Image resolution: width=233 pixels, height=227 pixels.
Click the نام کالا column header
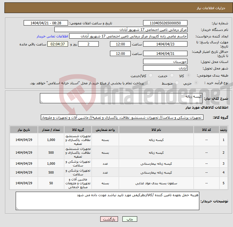(x=156, y=130)
